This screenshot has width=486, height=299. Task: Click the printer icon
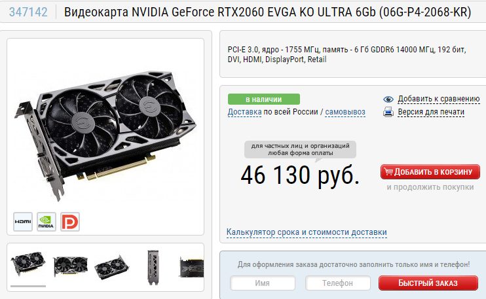tap(388, 112)
